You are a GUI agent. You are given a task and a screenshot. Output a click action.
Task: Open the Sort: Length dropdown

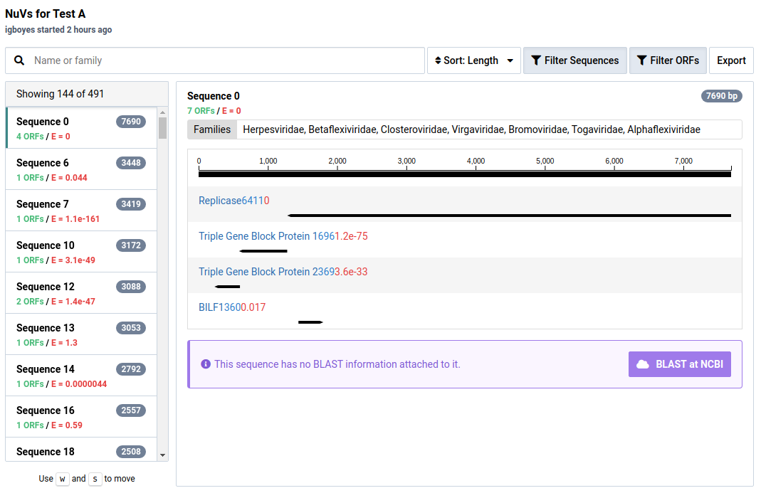[473, 60]
